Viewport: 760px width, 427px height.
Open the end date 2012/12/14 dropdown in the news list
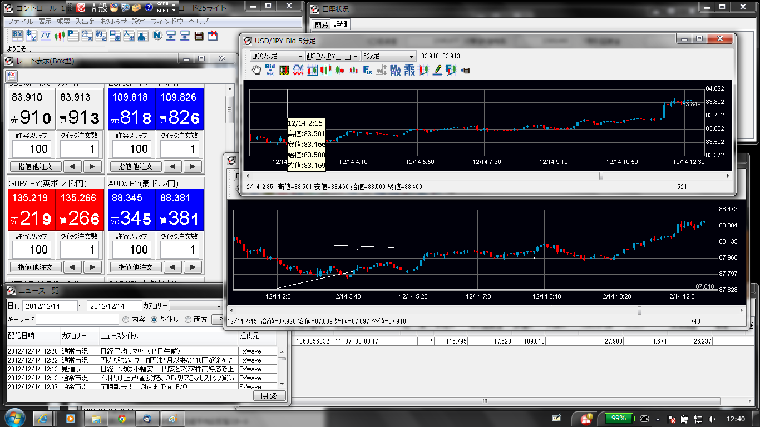(114, 306)
